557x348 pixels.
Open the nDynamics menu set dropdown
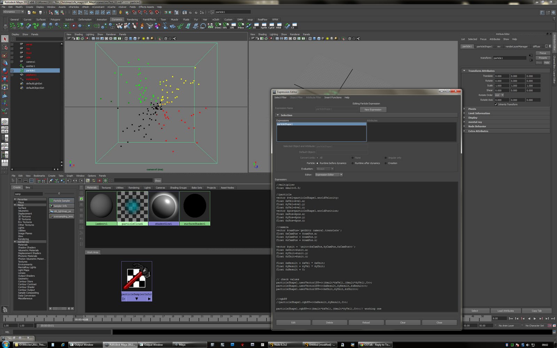tap(13, 11)
